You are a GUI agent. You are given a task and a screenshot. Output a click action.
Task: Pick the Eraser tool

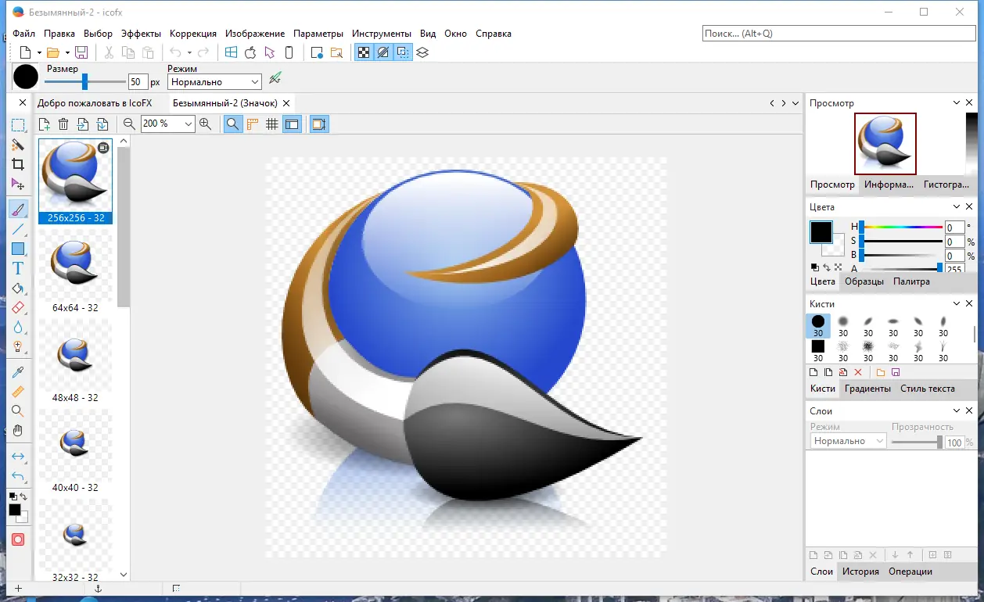coord(18,308)
